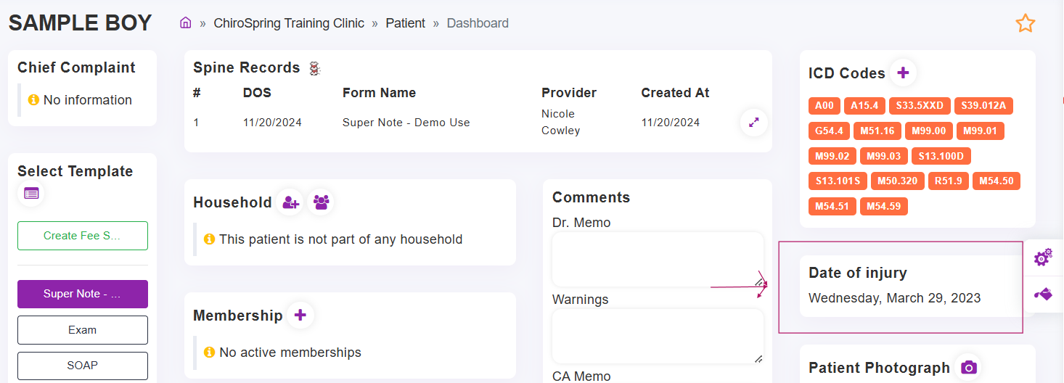Expand Spine Records with arrows icon
The height and width of the screenshot is (383, 1064).
point(754,123)
